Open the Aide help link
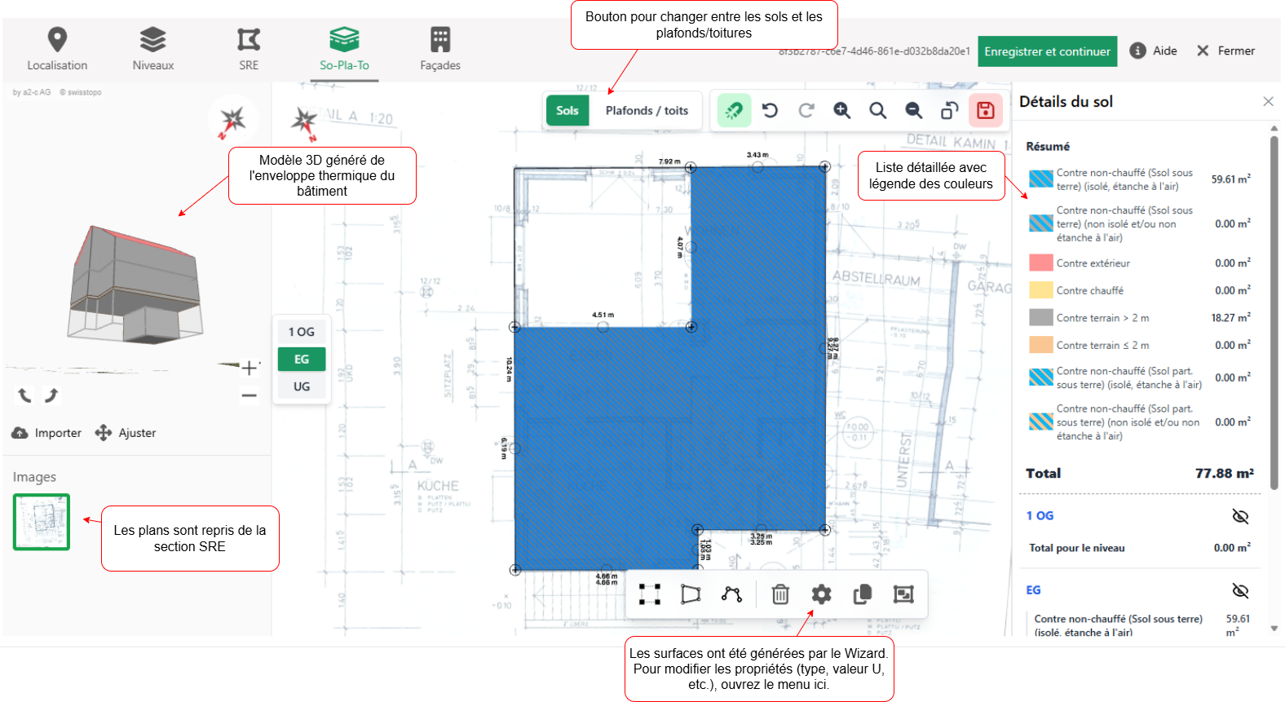Screen dimensions: 1285x702 (1154, 51)
